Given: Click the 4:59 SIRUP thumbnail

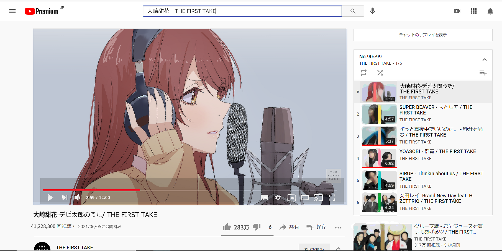Looking at the screenshot, I should point(379,181).
